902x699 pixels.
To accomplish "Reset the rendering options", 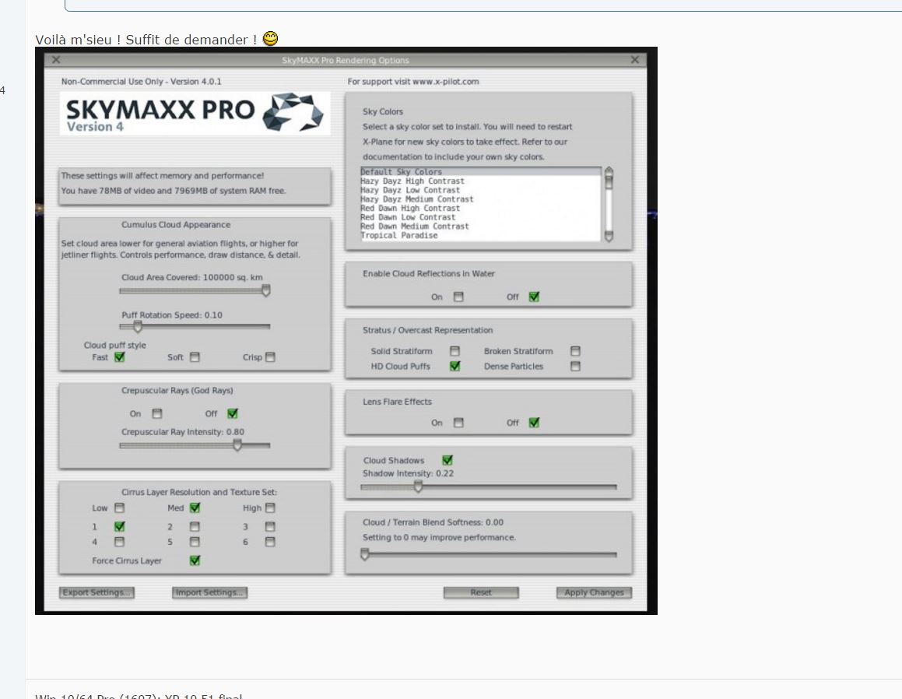I will 481,592.
